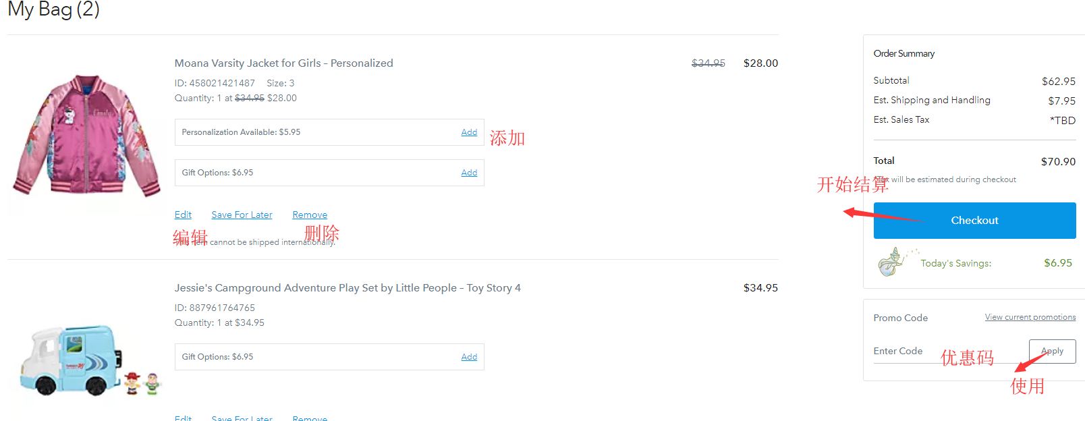1085x421 pixels.
Task: Edit the Jessie's Campground play set item
Action: (x=183, y=418)
